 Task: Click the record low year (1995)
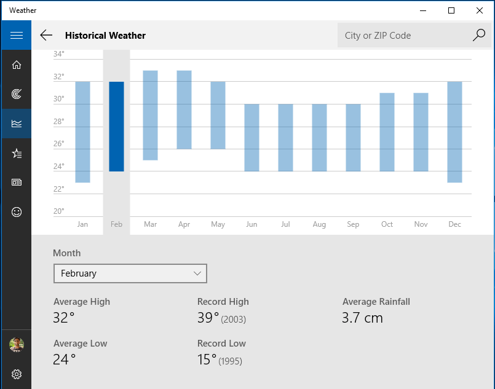[x=230, y=361]
